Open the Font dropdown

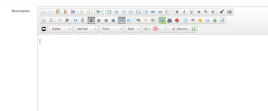point(112,29)
